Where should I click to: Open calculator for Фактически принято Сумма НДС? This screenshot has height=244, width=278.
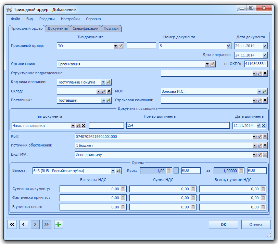[193, 198]
